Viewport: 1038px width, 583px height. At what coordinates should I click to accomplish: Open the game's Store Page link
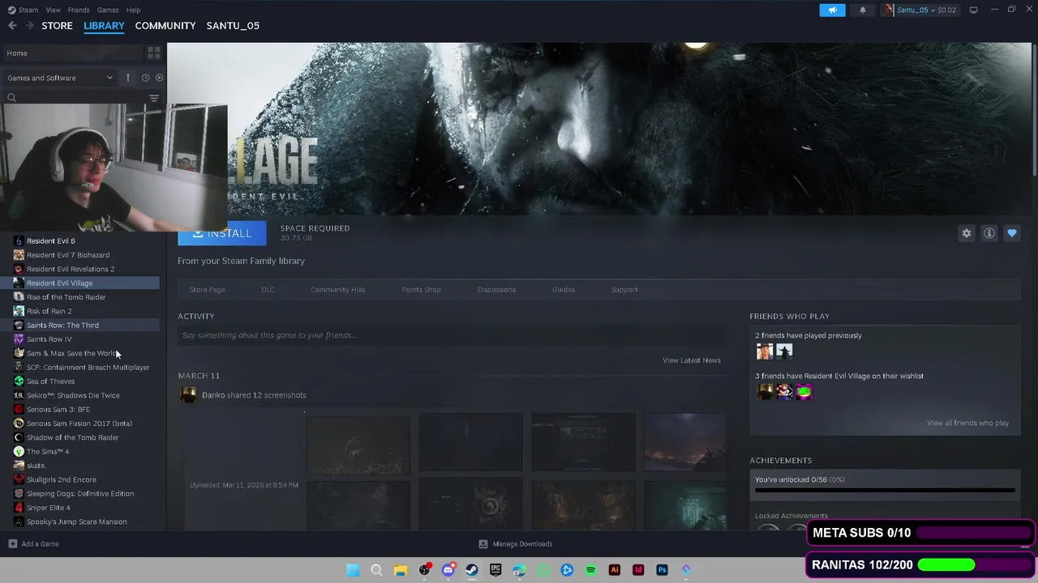pos(207,289)
